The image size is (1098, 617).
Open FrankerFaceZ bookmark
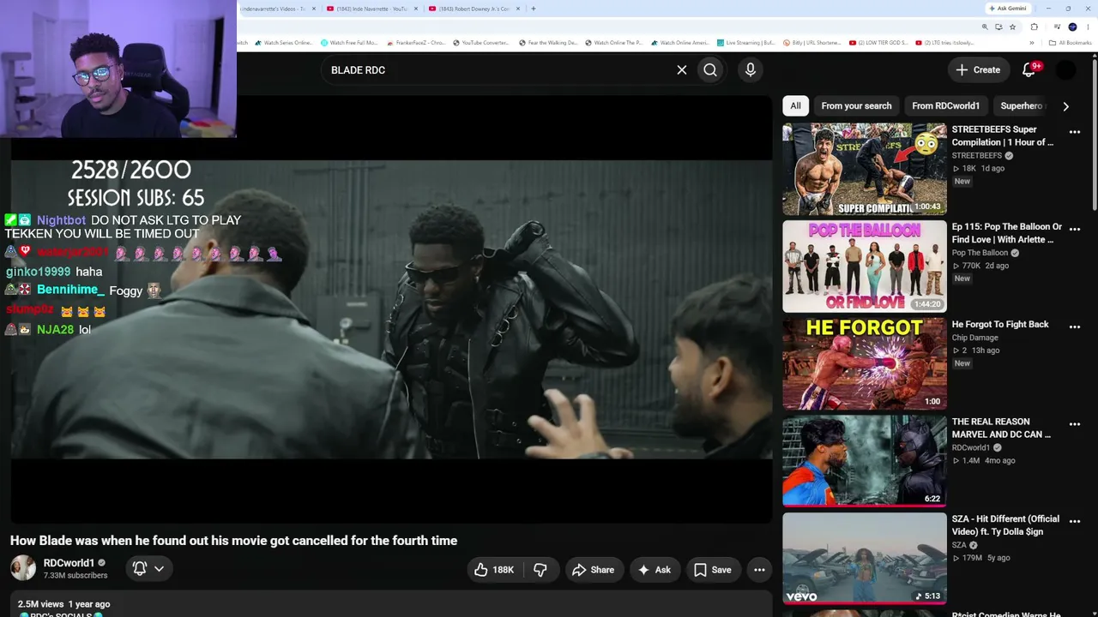(416, 43)
